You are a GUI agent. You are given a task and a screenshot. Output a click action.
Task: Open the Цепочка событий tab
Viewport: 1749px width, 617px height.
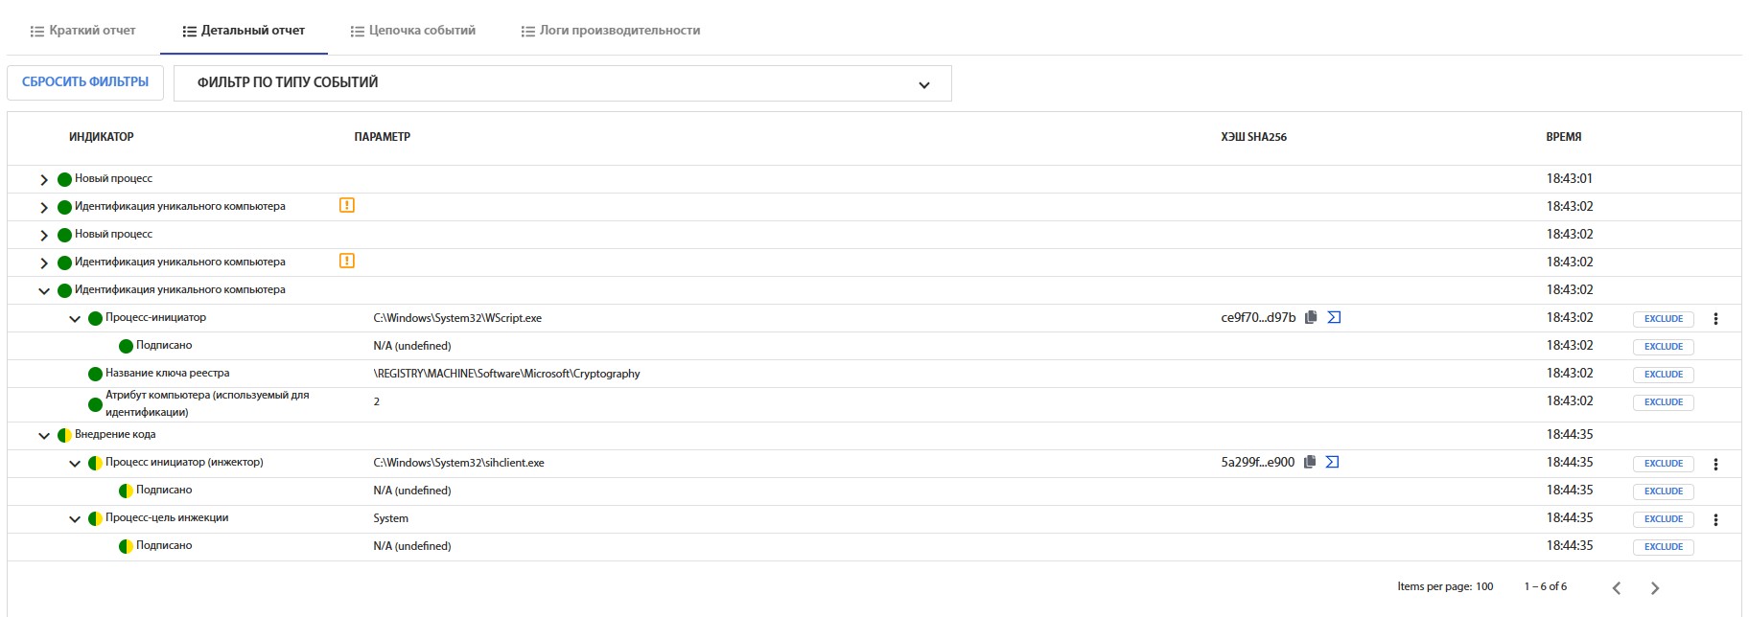point(412,31)
